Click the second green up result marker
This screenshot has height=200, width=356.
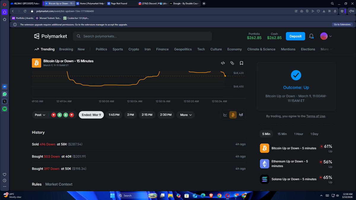point(66,115)
